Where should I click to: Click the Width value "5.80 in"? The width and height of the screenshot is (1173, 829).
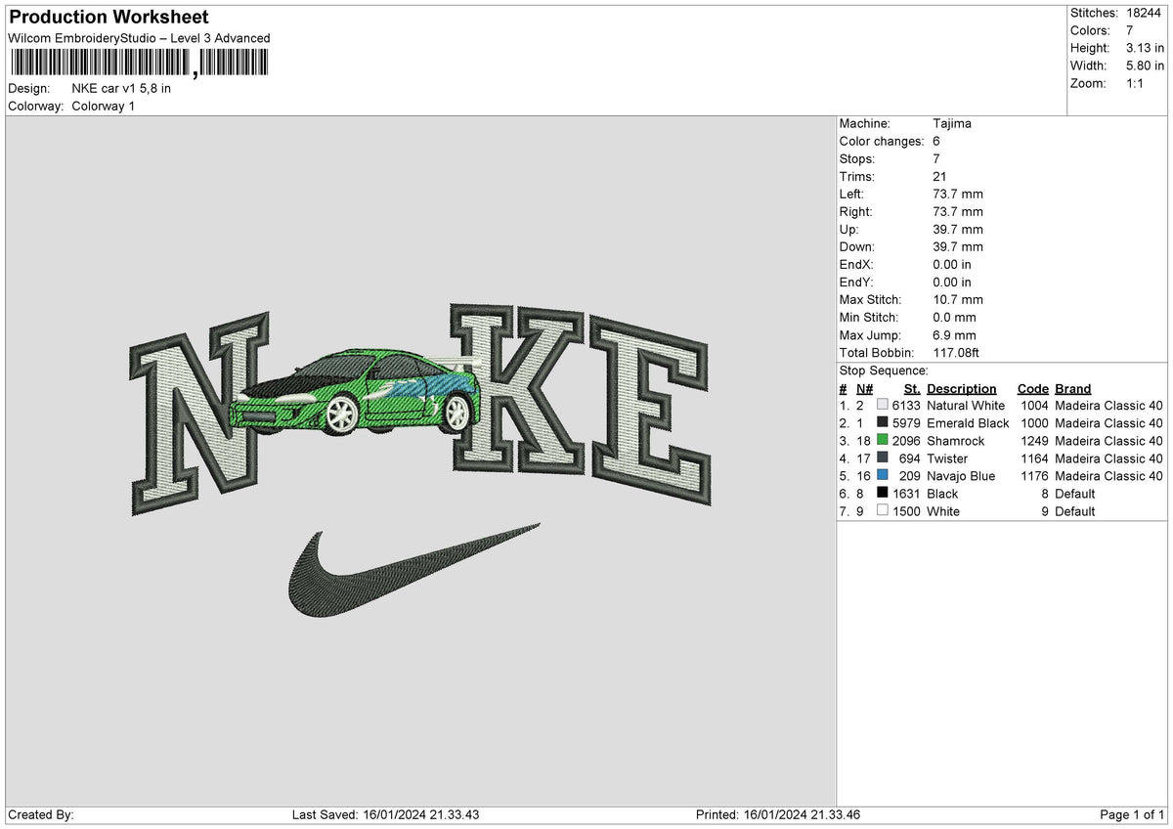[x=1146, y=65]
